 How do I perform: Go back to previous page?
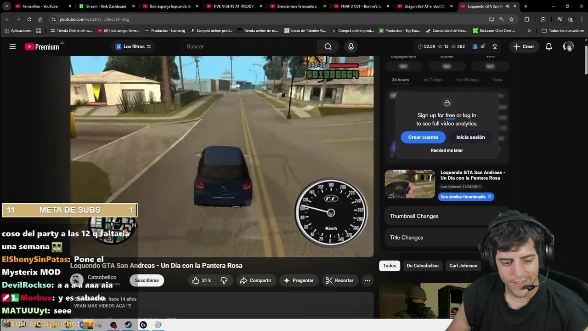coord(7,19)
